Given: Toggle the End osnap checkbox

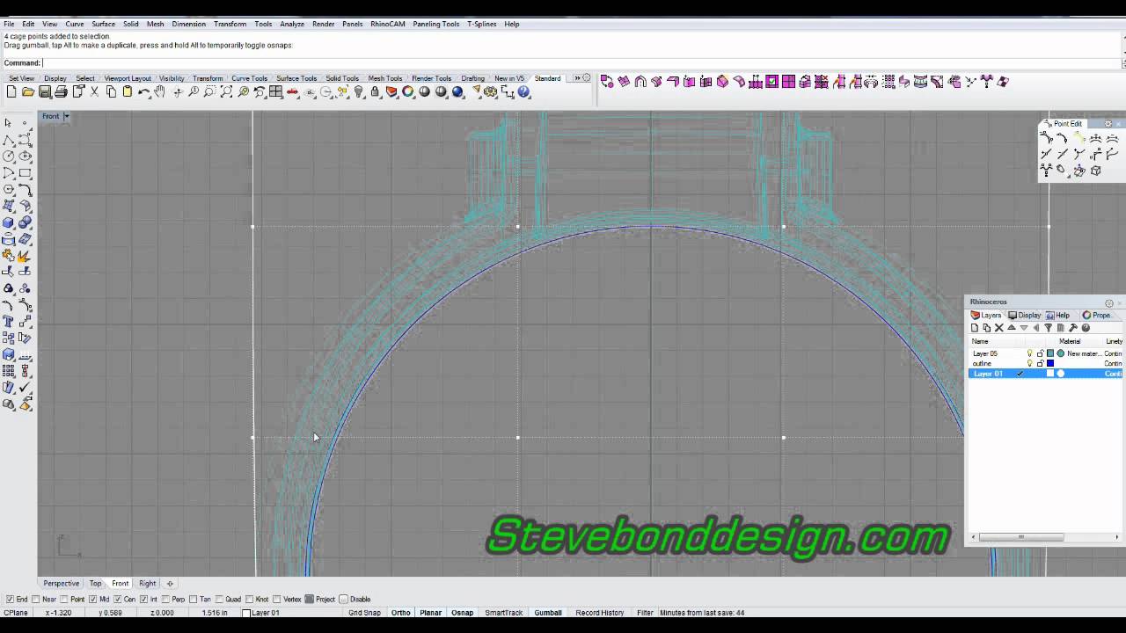Looking at the screenshot, I should 10,600.
